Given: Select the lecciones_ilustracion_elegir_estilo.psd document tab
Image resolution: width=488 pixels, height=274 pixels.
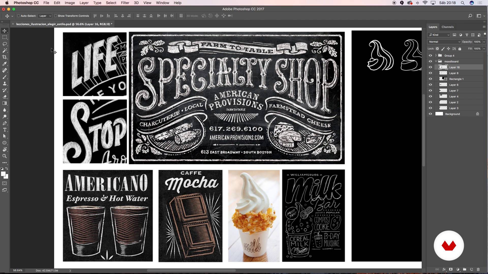Looking at the screenshot, I should point(64,24).
